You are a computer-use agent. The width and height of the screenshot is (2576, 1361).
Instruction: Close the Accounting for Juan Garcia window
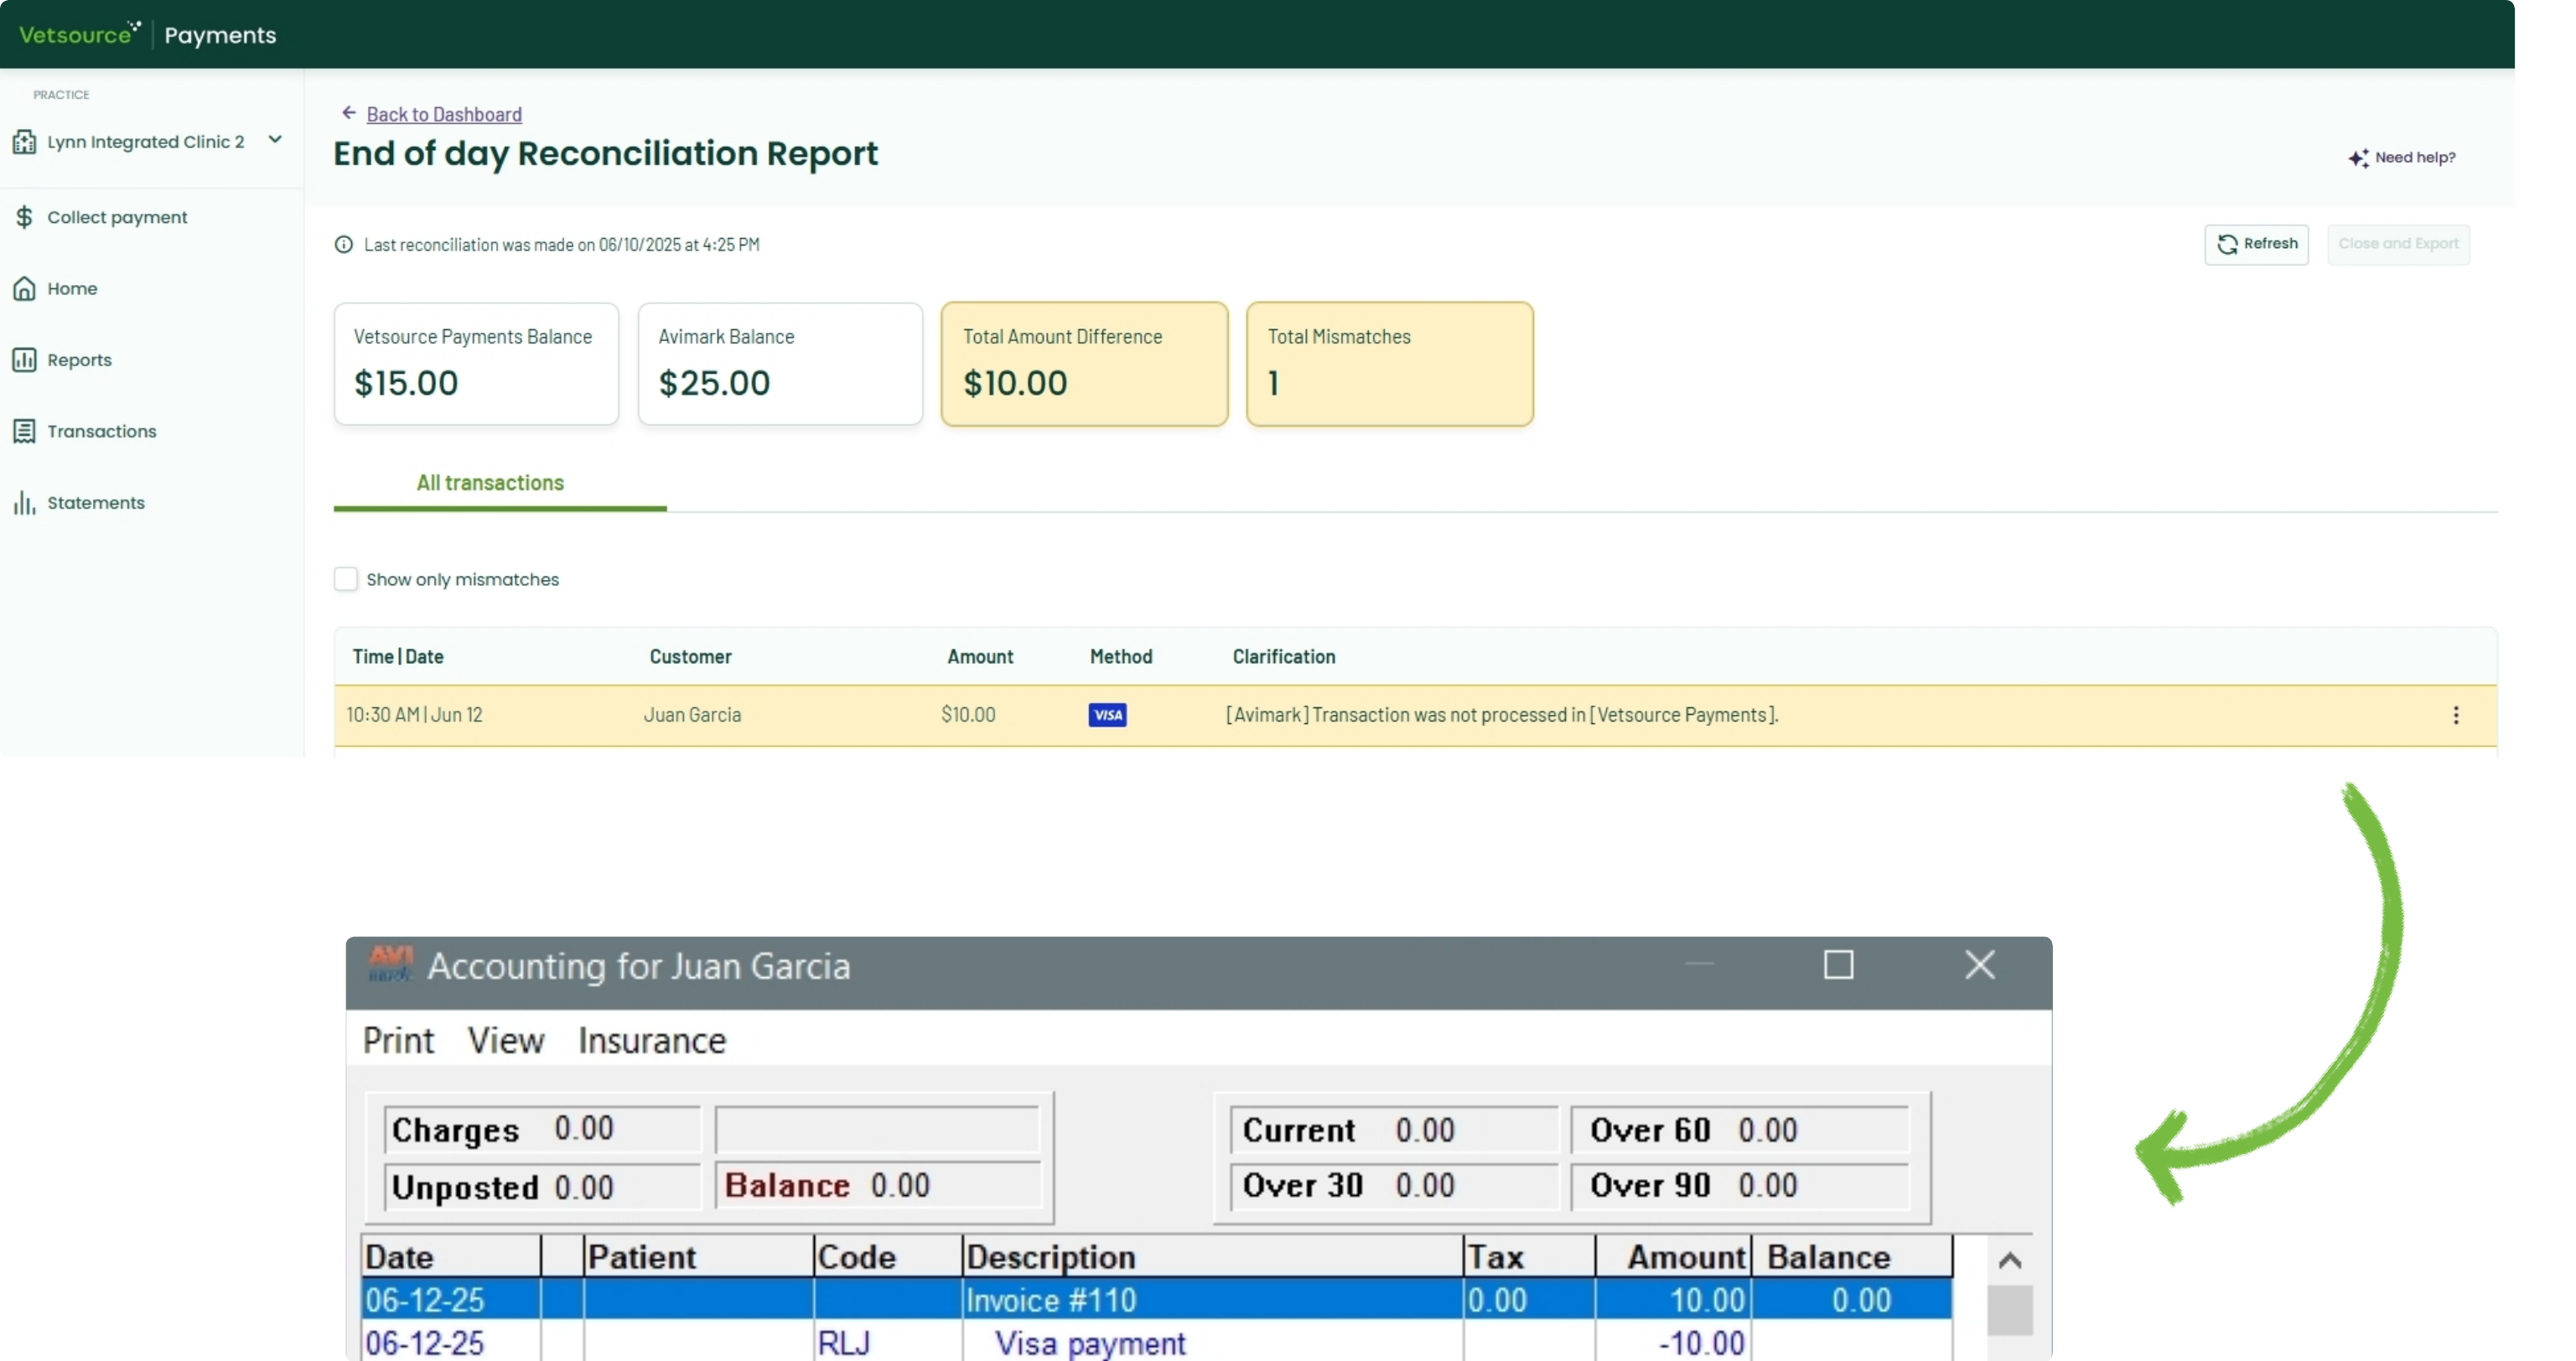(x=1979, y=965)
